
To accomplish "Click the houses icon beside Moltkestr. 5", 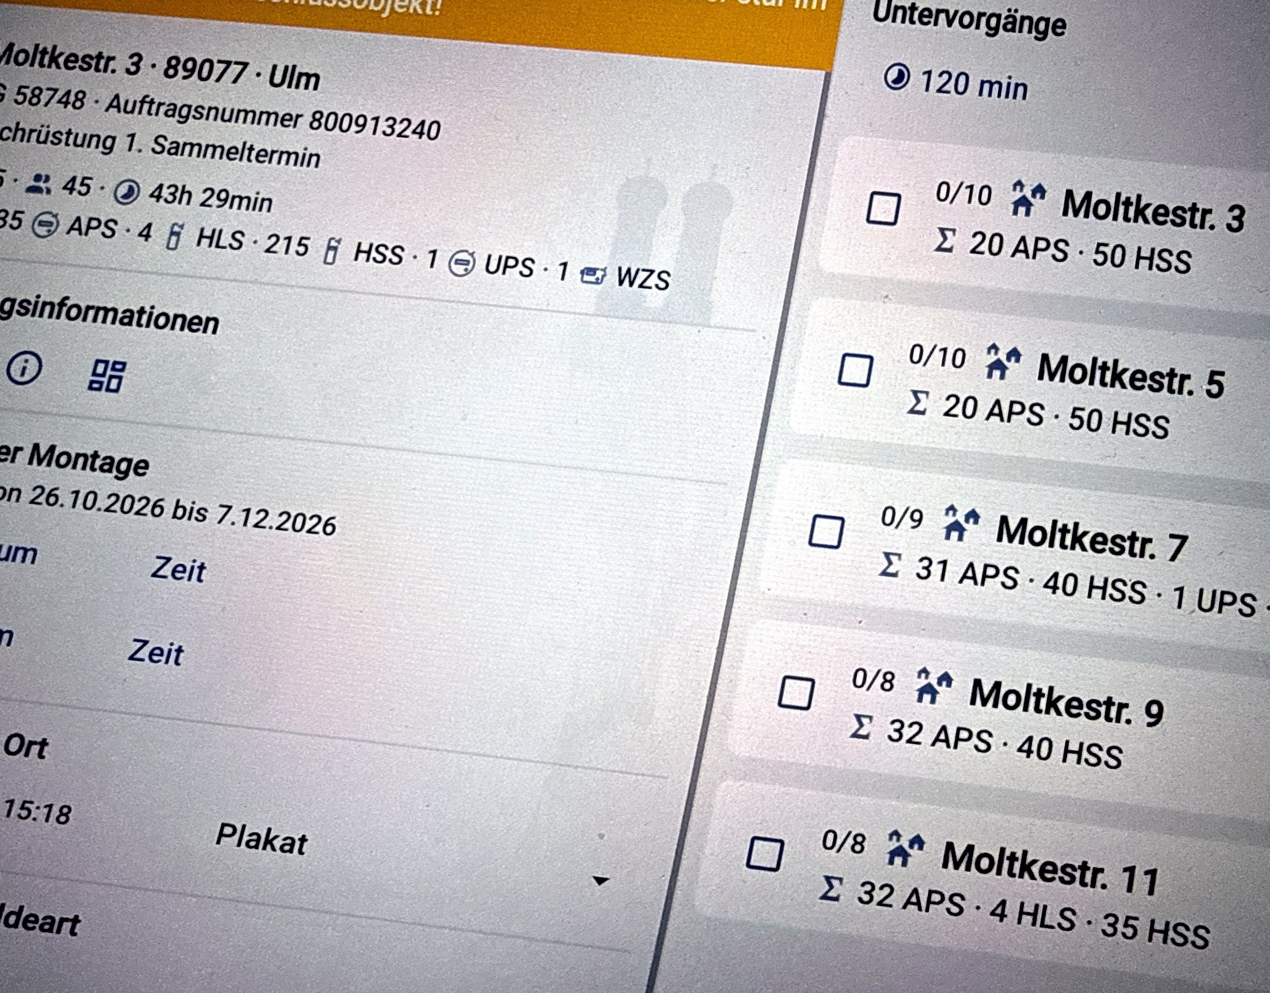I will tap(1004, 361).
